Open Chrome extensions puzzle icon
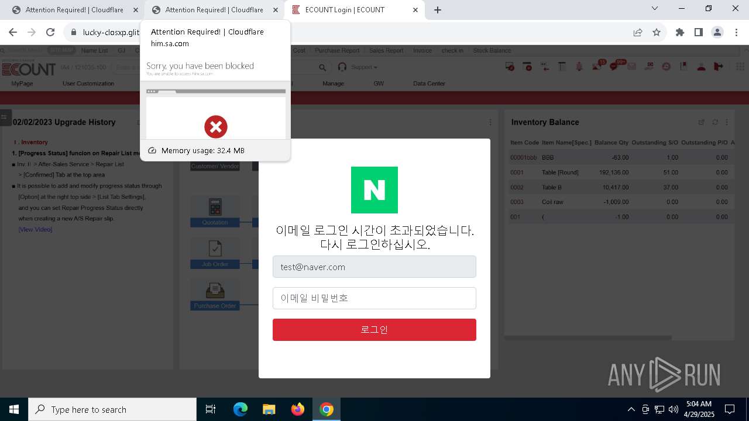This screenshot has height=421, width=749. click(x=680, y=32)
